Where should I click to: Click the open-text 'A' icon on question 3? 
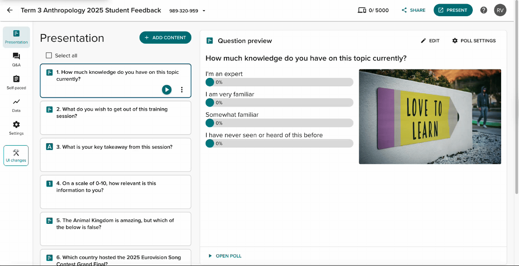[49, 147]
